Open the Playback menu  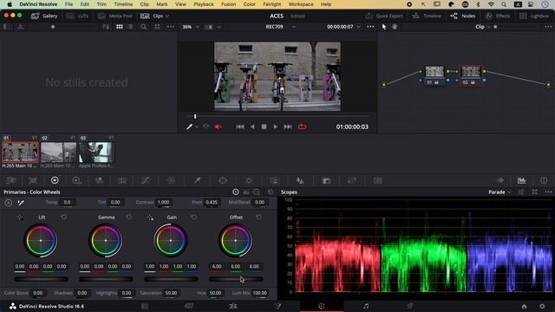204,4
